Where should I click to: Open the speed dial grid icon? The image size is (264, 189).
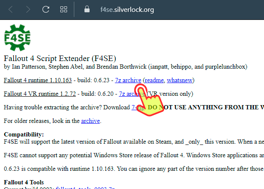pyautogui.click(x=64, y=9)
